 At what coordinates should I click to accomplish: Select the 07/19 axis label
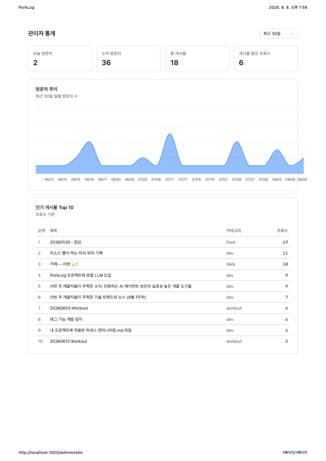210,180
